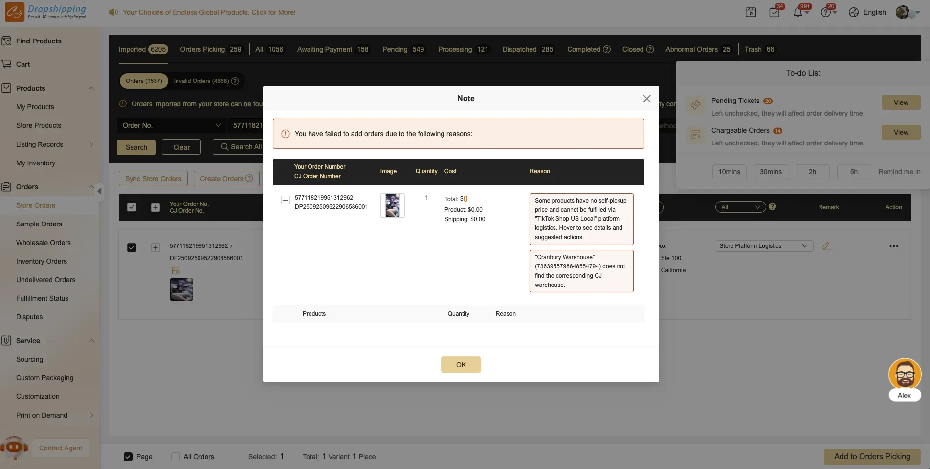Screen dimensions: 930x469
Task: Click the product thumbnail in Note dialog
Action: pos(392,205)
